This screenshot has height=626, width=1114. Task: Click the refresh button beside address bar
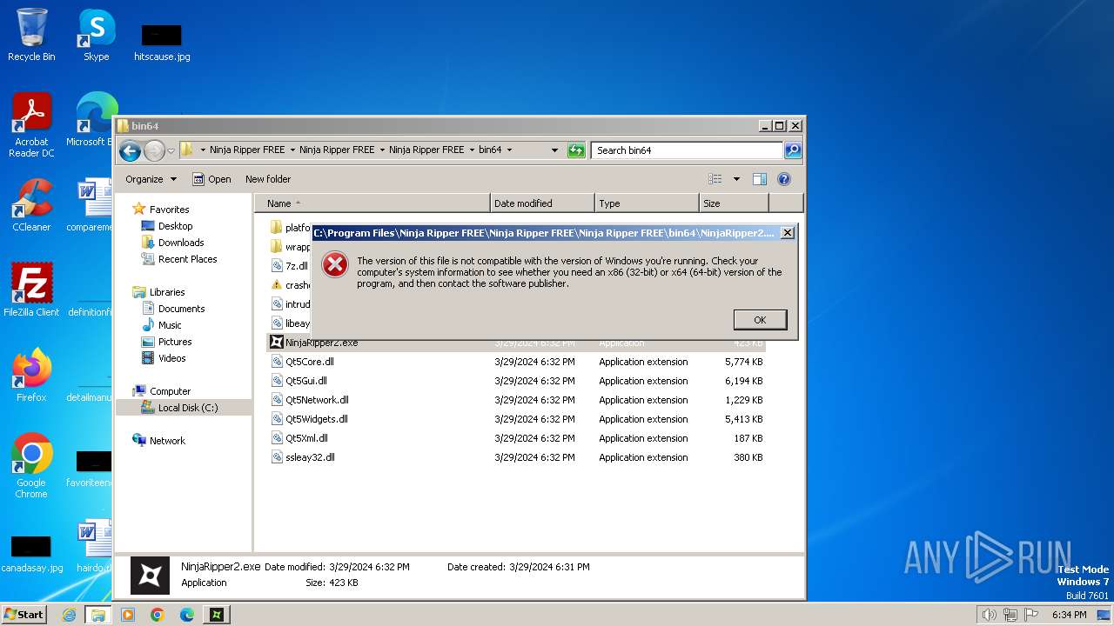point(576,150)
